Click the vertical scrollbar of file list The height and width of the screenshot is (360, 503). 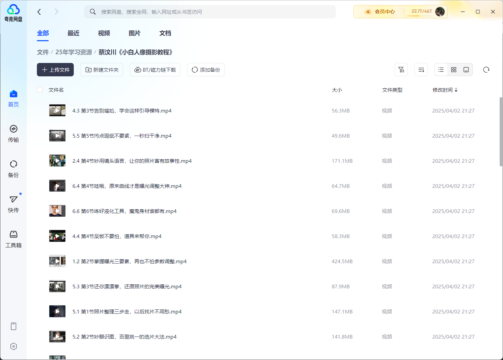501,132
